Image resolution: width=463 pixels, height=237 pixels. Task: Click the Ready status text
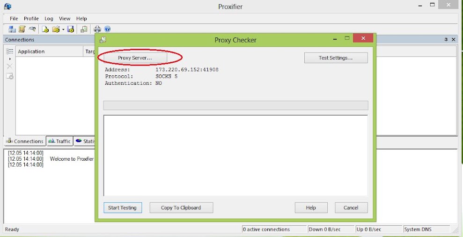(12, 230)
